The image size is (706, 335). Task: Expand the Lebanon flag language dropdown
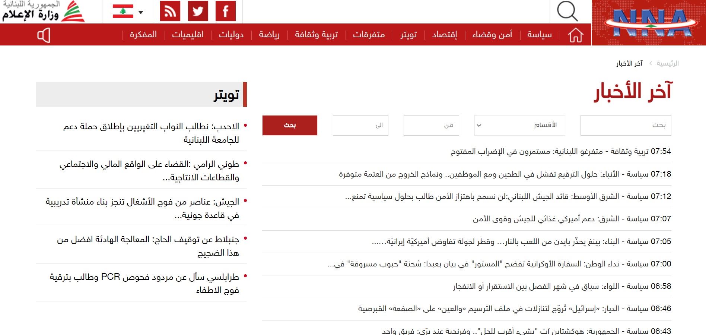click(x=128, y=12)
